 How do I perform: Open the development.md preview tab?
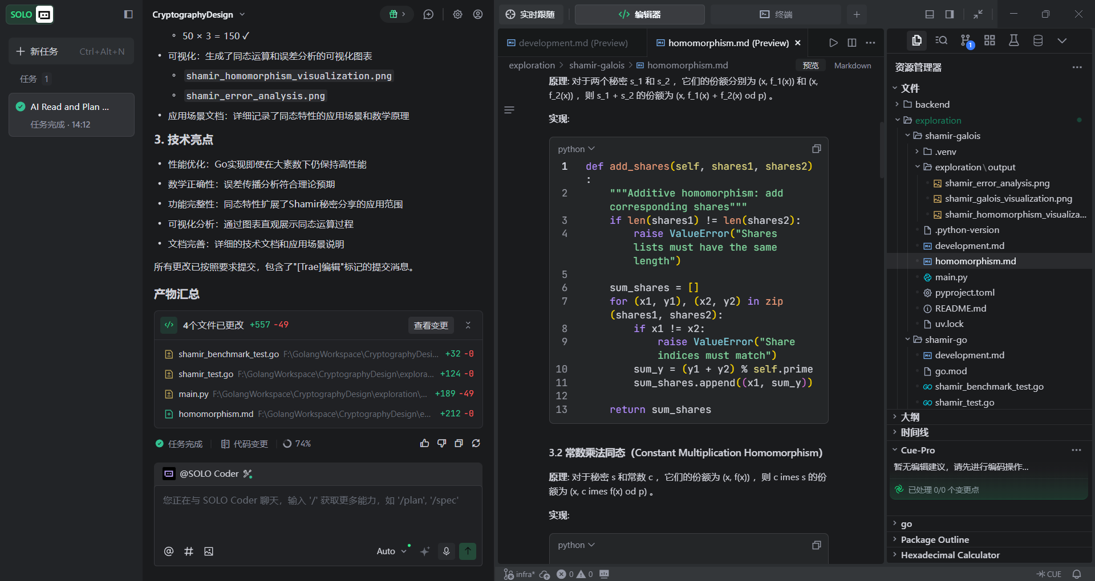point(573,43)
